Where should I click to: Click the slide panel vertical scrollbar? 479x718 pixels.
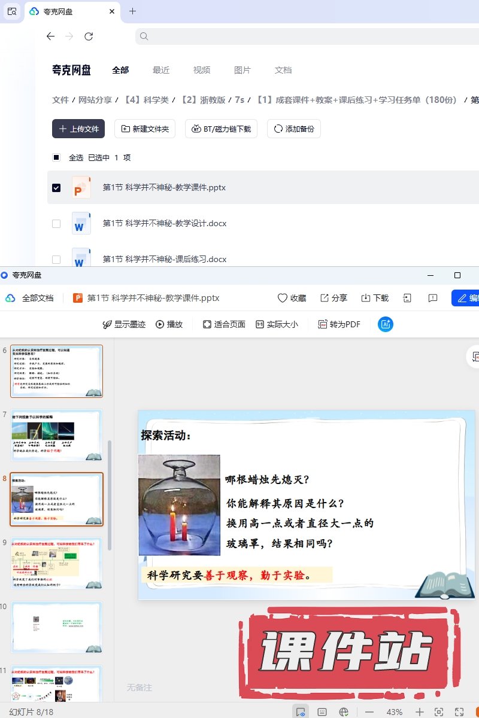pos(110,494)
